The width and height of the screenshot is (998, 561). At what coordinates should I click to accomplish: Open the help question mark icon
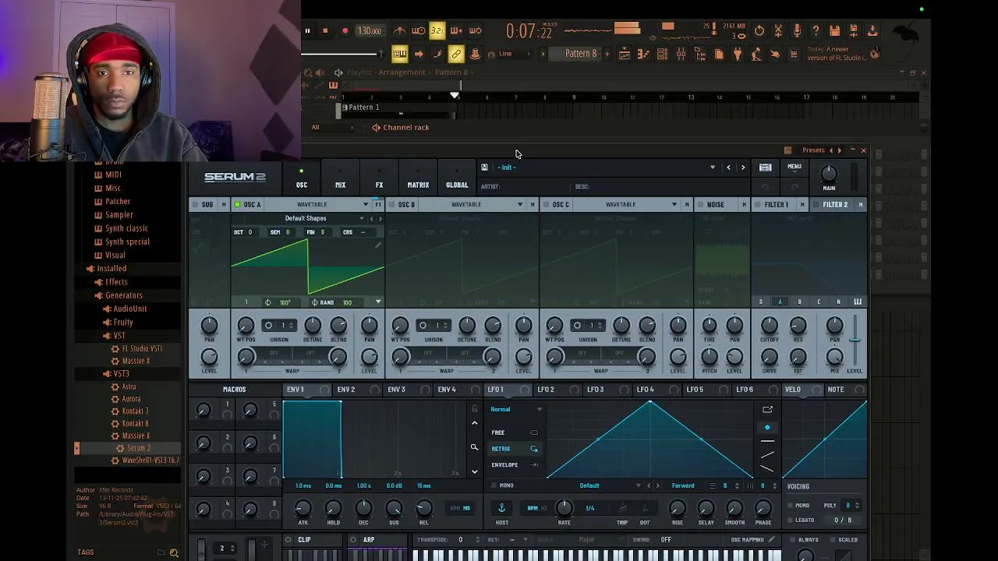tap(816, 31)
